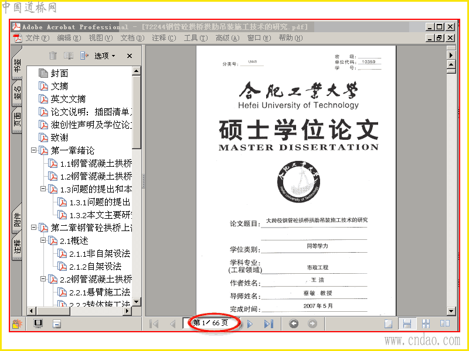
Task: Collapse the 第一章绪论 bookmark node
Action: (34, 150)
